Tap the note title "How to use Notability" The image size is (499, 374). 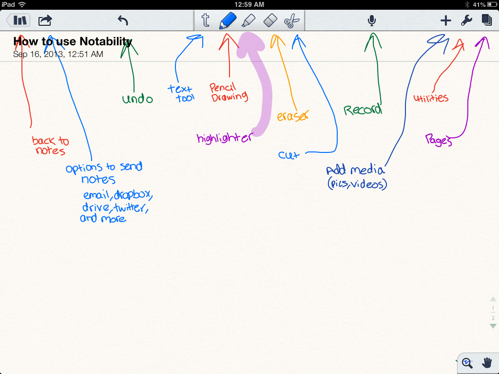[x=73, y=41]
